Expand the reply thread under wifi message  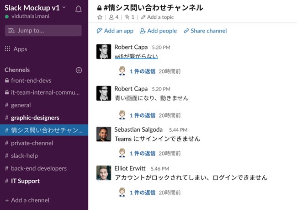click(x=143, y=71)
